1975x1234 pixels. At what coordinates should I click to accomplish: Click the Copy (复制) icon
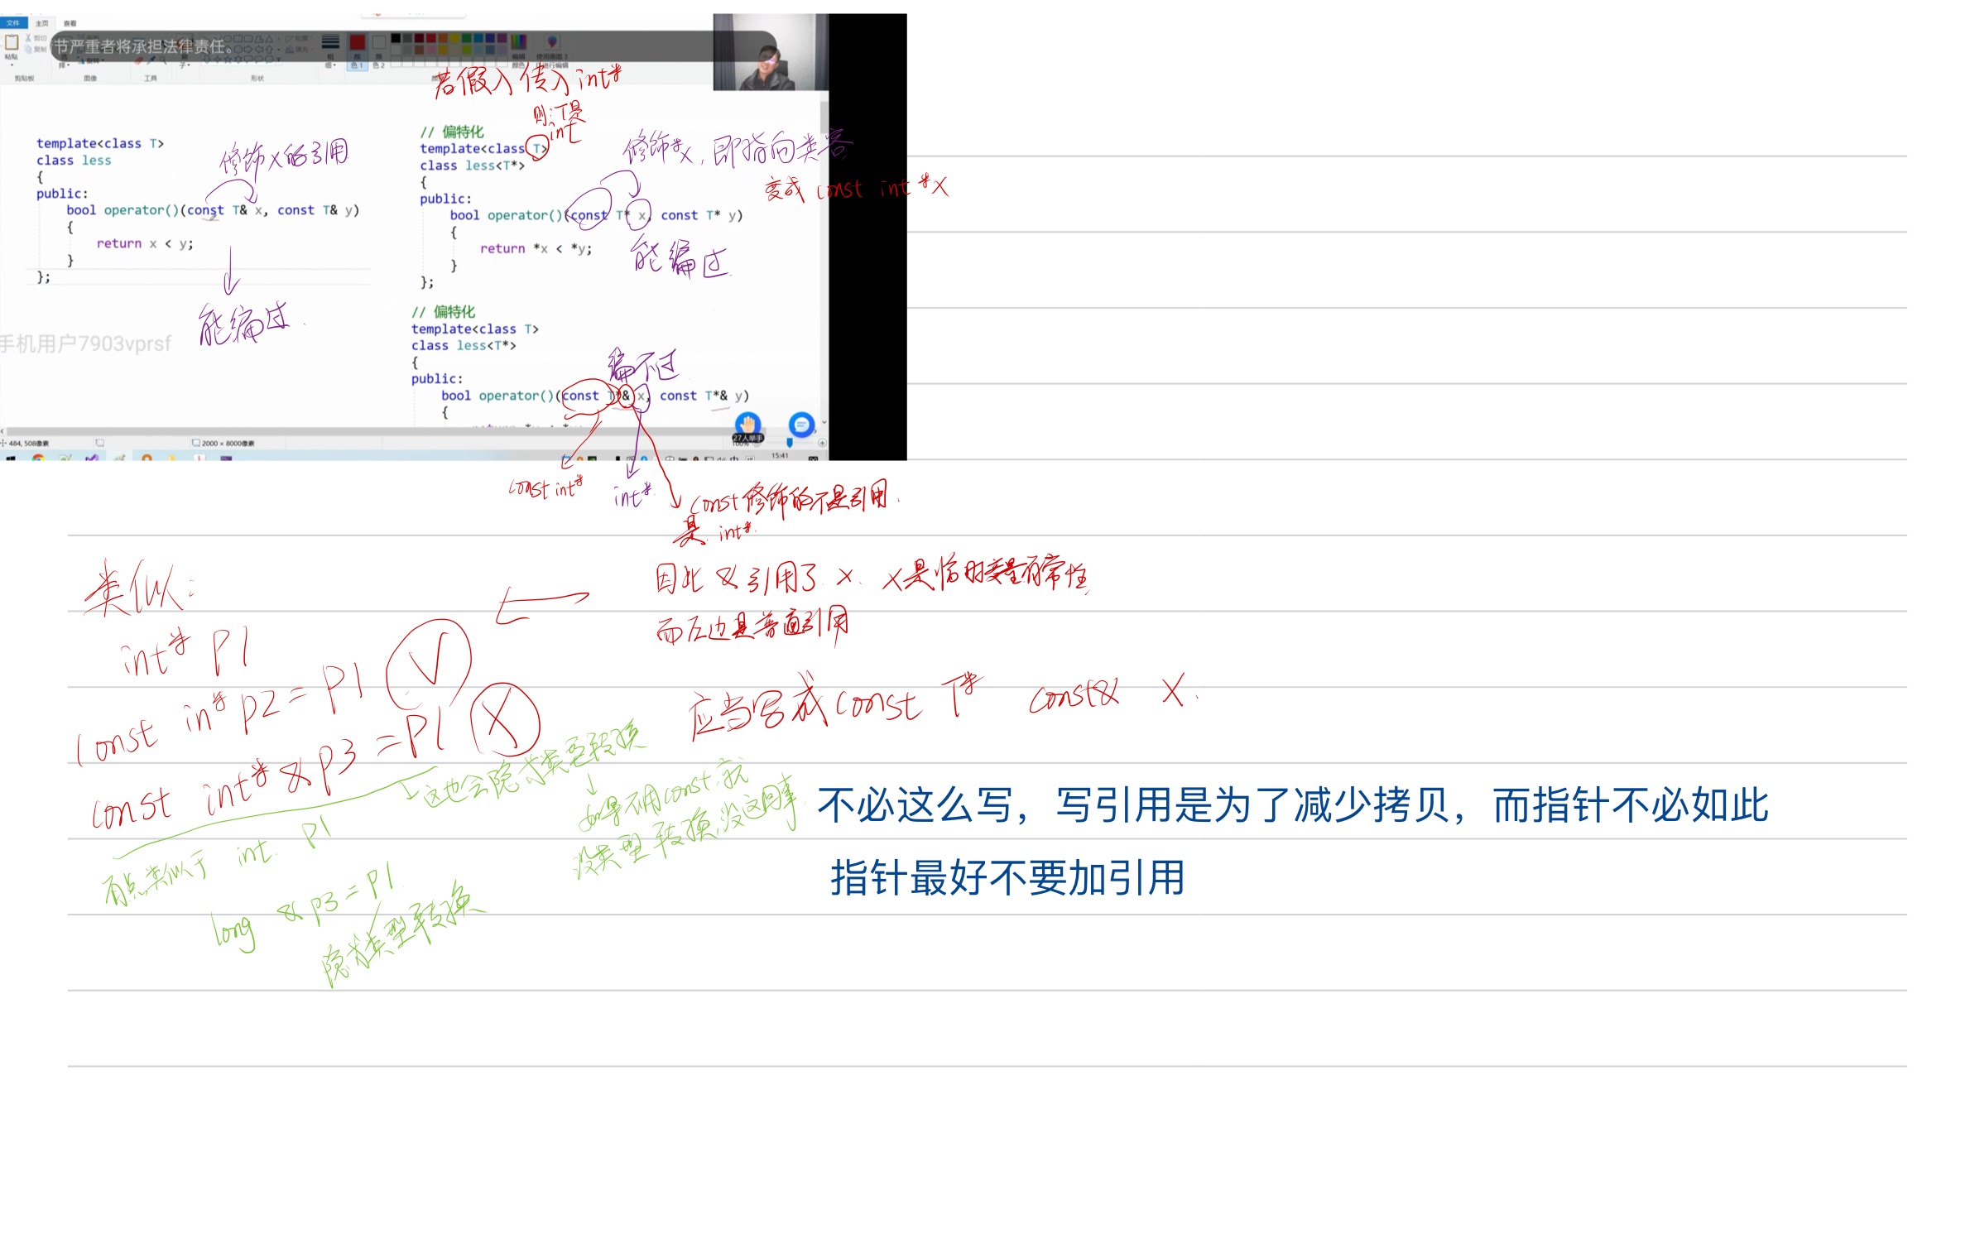pyautogui.click(x=33, y=49)
